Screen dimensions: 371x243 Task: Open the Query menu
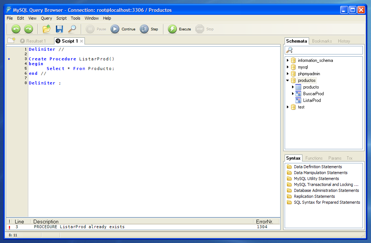[46, 18]
